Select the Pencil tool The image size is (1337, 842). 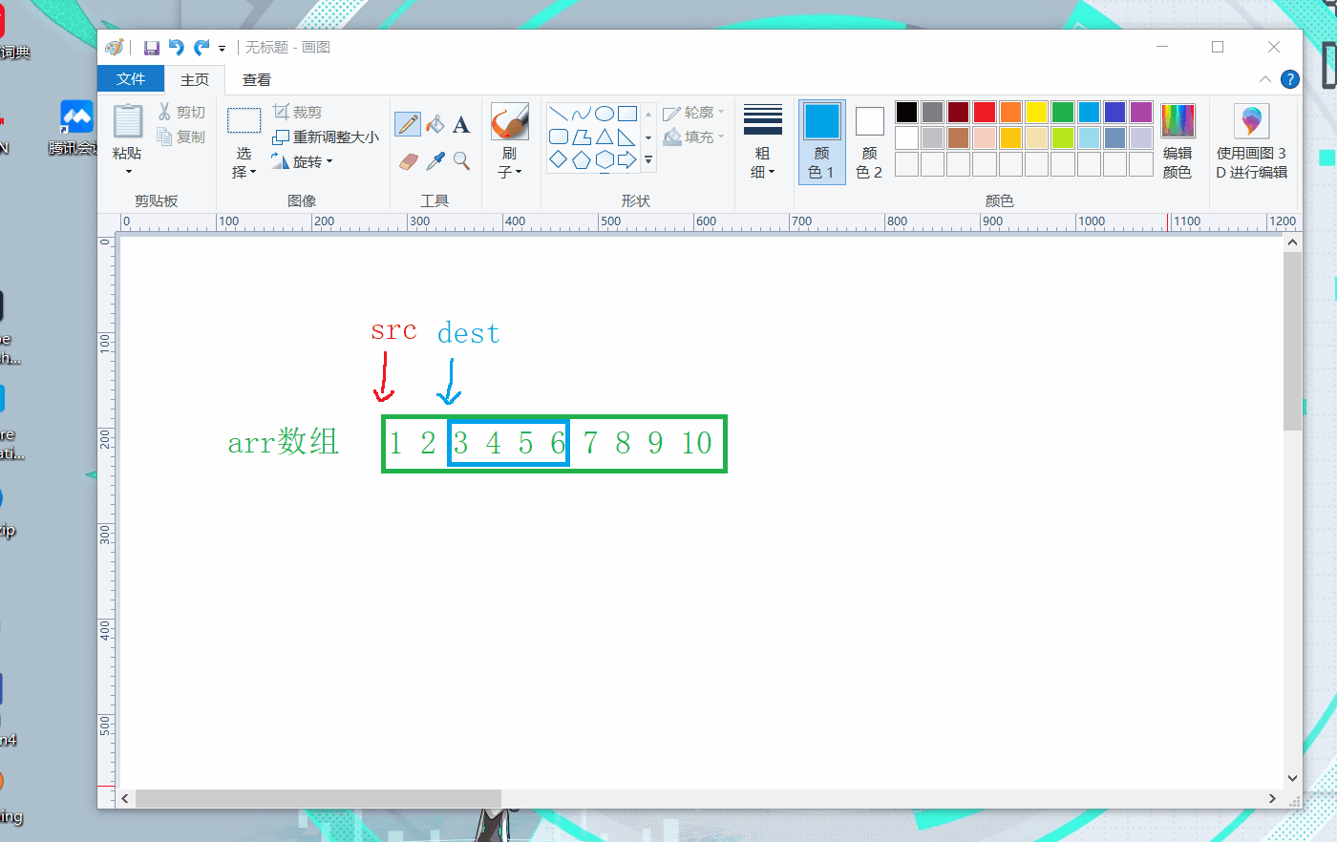408,124
